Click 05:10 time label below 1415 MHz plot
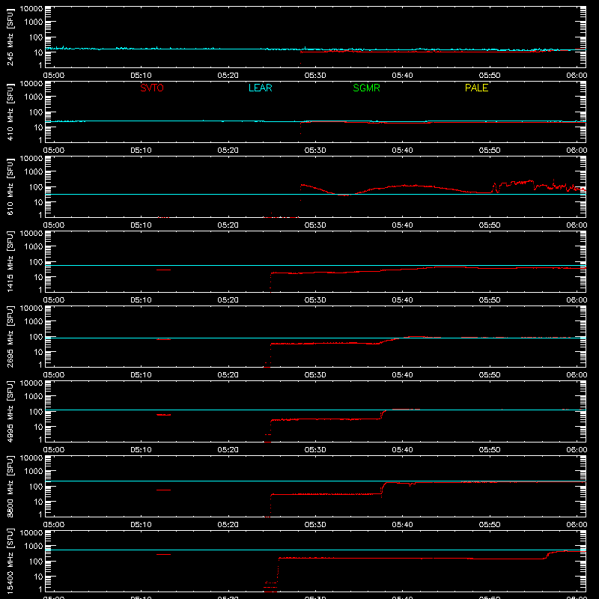Viewport: 599px width, 599px height. click(x=141, y=300)
